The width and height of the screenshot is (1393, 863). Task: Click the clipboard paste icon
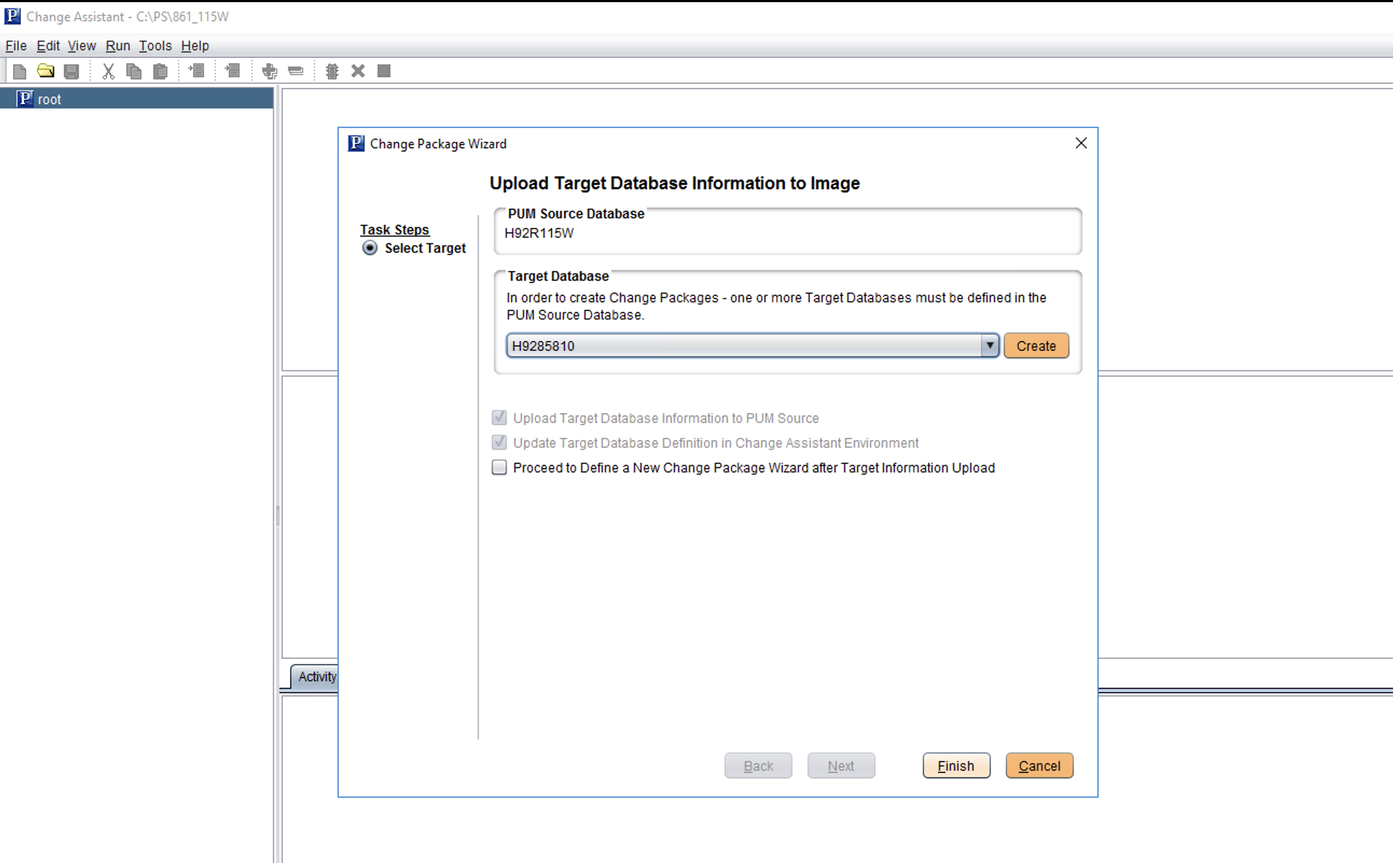[161, 71]
